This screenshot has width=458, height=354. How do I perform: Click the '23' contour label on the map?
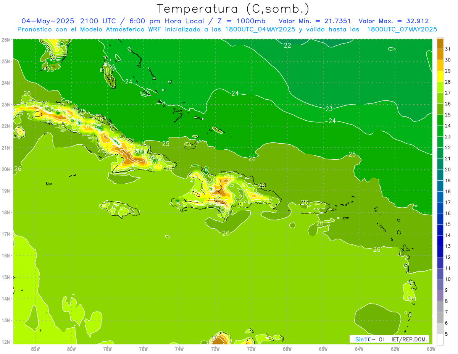pos(329,109)
